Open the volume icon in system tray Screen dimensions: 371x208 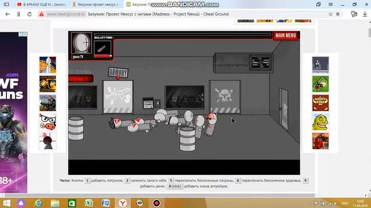coord(335,203)
